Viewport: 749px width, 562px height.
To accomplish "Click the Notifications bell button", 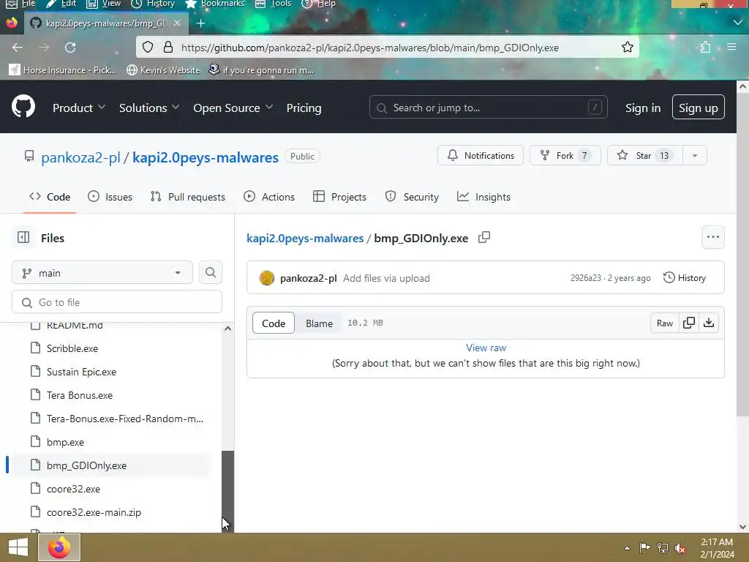I will tap(480, 155).
